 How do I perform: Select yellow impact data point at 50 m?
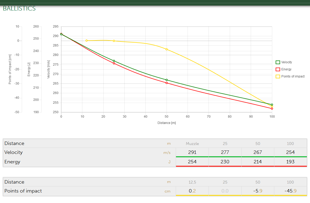tap(167, 49)
